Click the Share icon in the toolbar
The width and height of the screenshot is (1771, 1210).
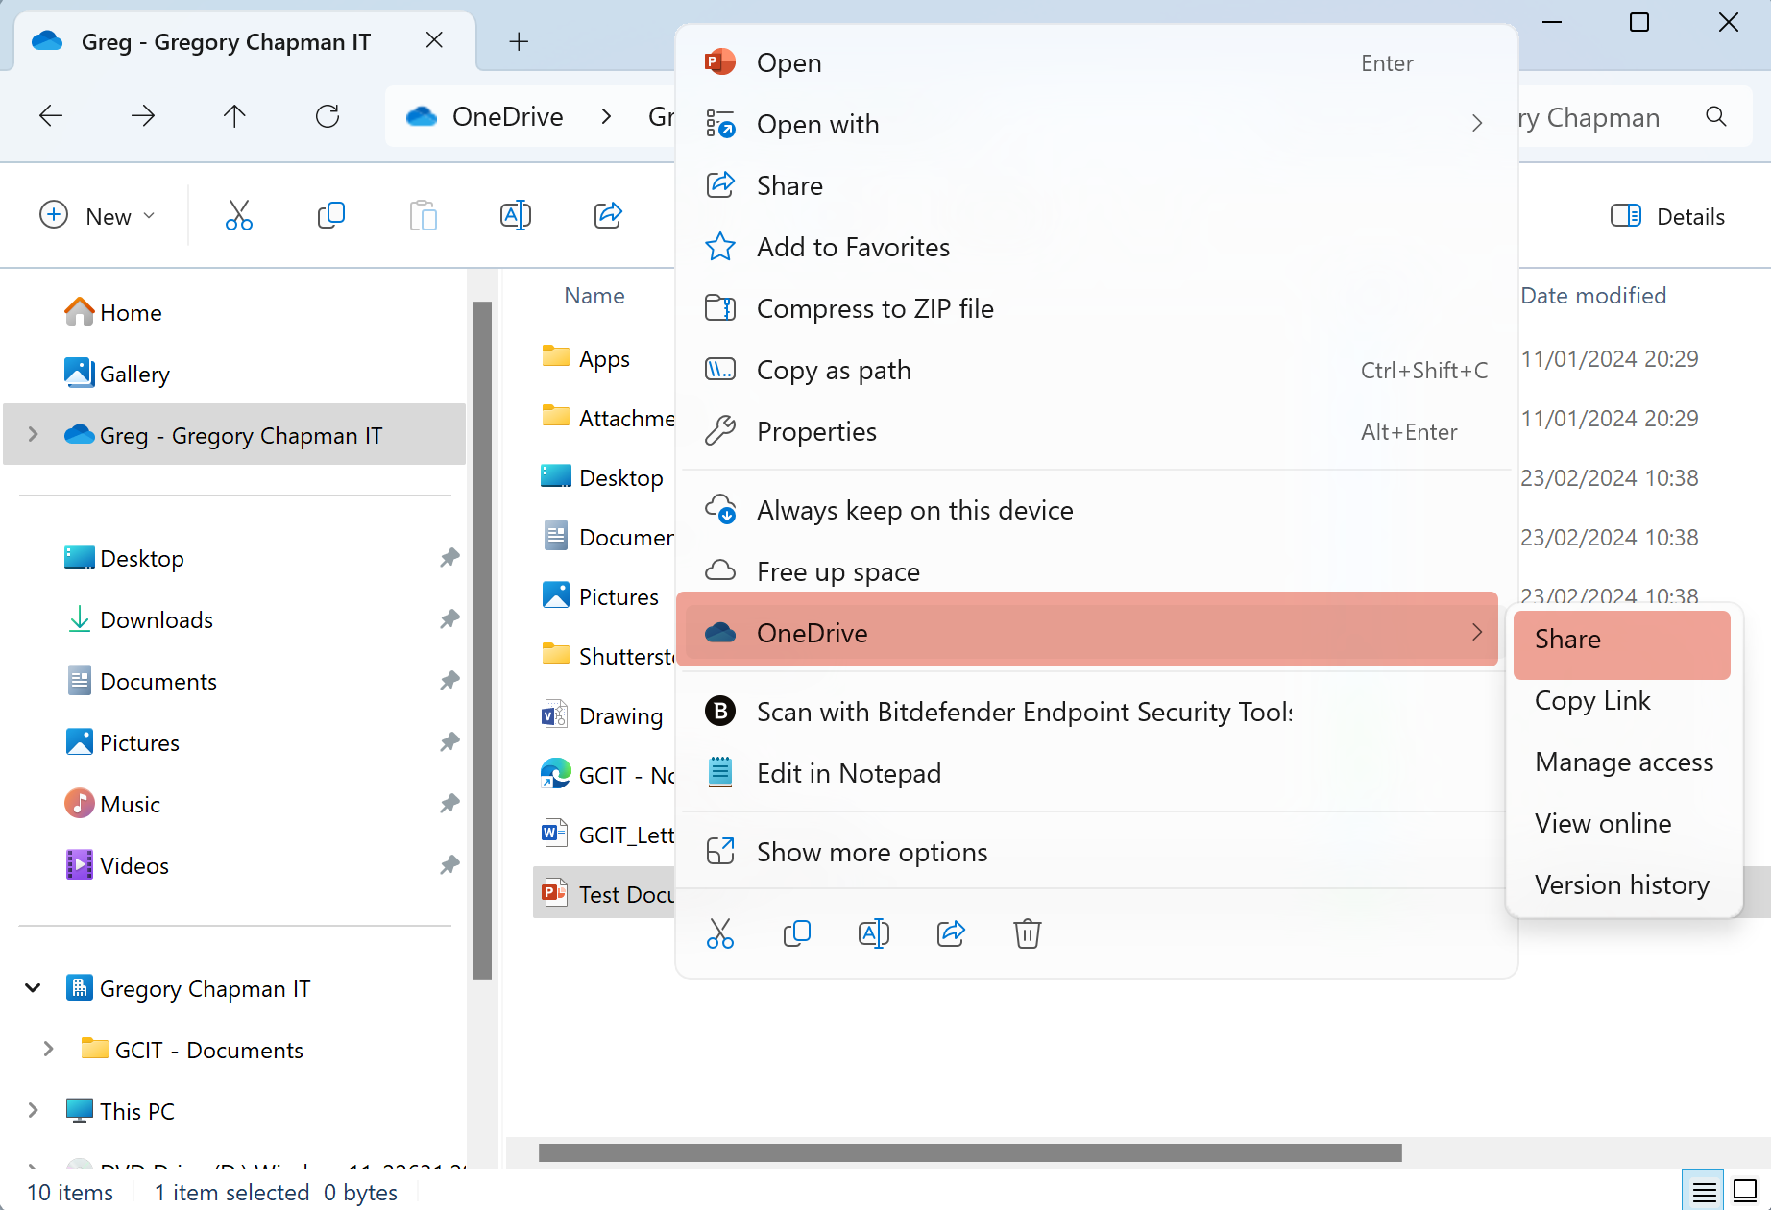(608, 216)
